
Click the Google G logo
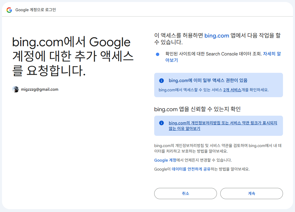[x=9, y=10]
